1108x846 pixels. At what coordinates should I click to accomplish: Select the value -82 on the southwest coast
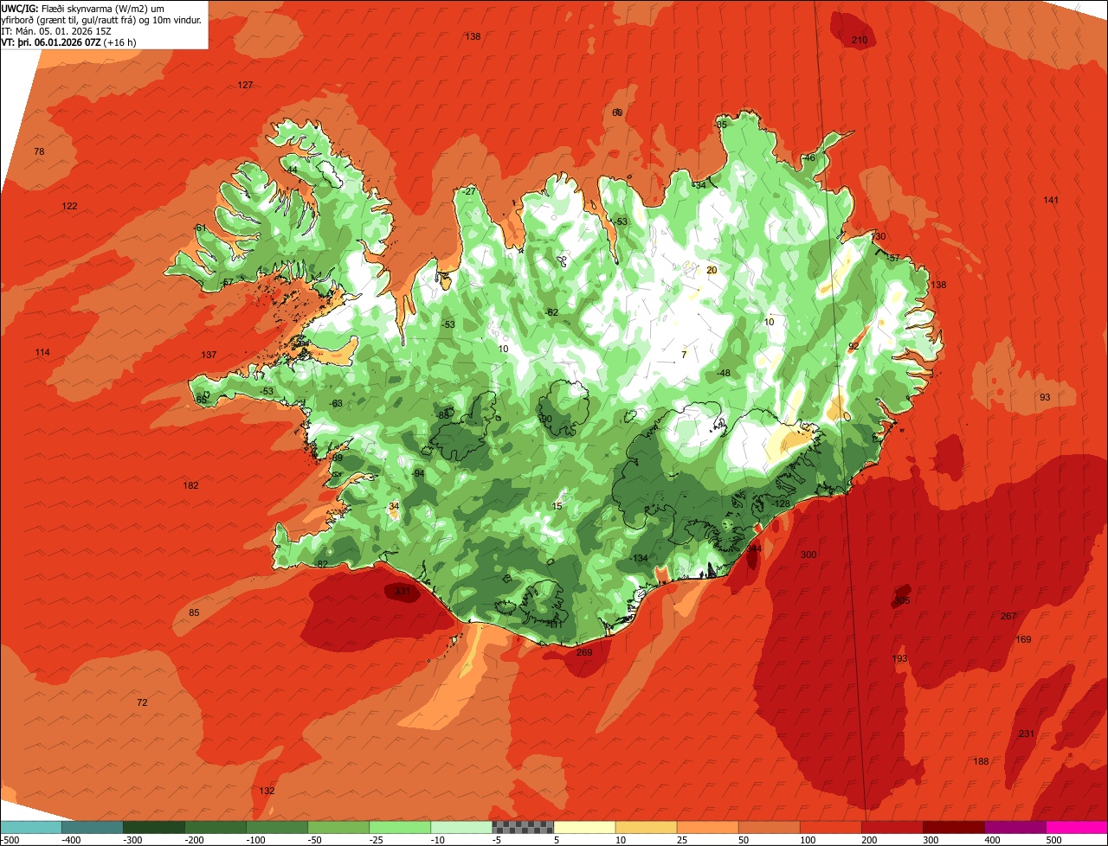pyautogui.click(x=321, y=564)
